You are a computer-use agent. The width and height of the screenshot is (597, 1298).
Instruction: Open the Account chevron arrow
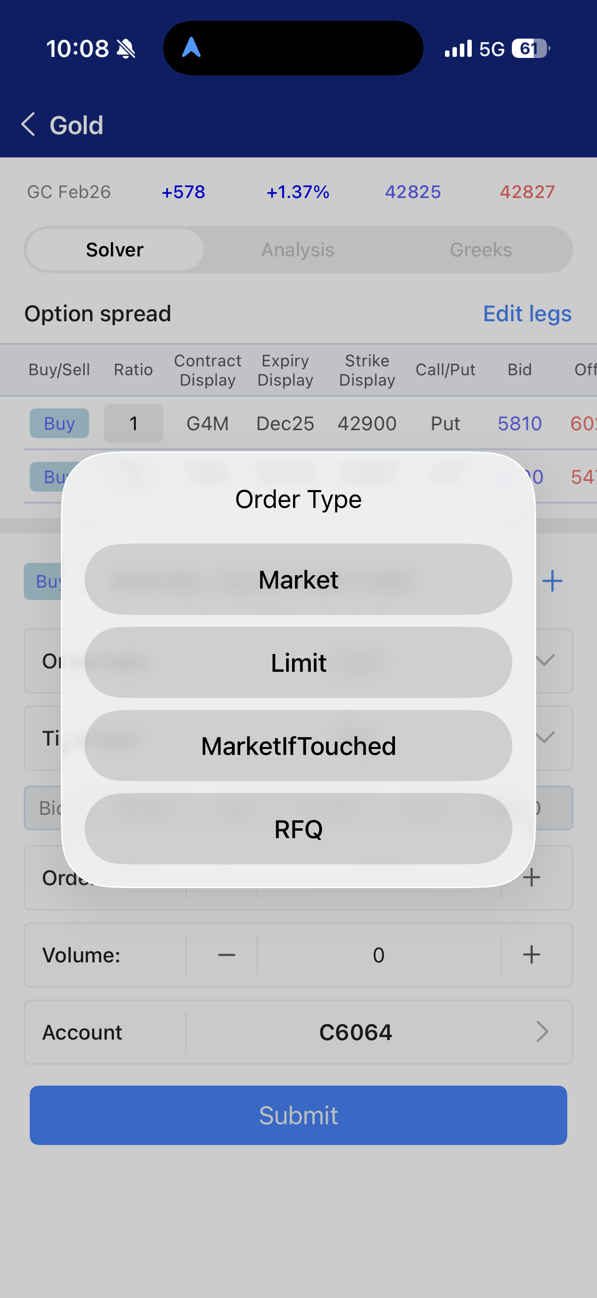pos(542,1032)
